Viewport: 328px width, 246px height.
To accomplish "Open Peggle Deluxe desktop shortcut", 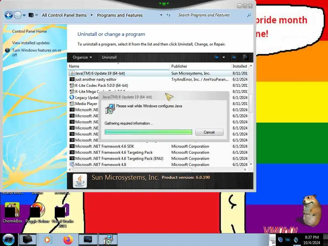I will pos(38,213).
